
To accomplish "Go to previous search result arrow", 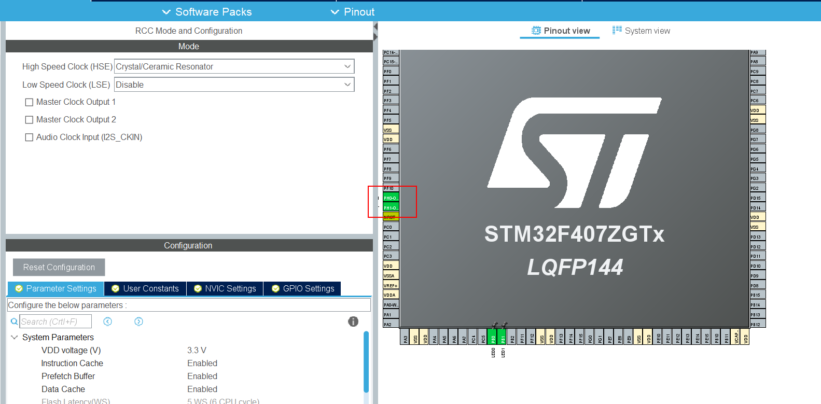I will (107, 322).
